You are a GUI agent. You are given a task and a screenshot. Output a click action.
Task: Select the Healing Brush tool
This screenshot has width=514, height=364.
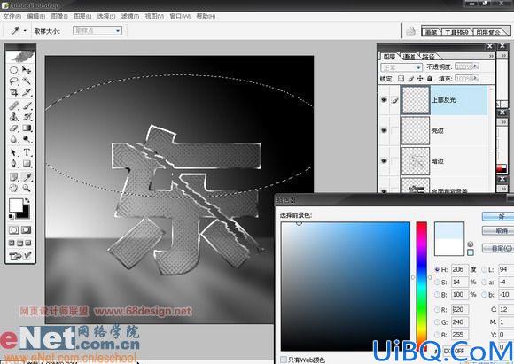click(13, 105)
